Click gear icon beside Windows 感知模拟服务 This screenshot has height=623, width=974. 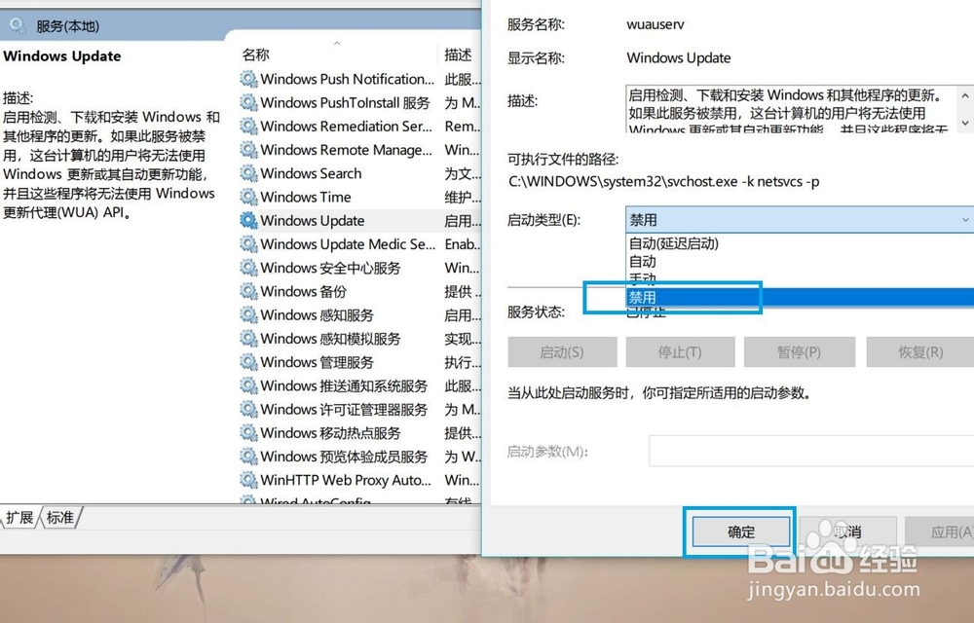(249, 338)
